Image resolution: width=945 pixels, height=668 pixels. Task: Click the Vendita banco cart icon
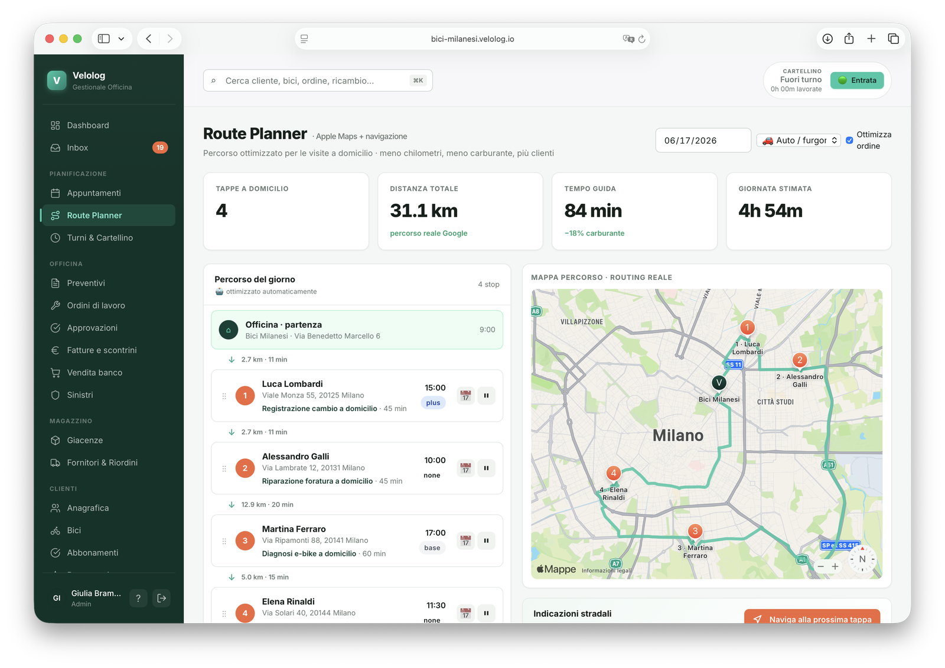(x=56, y=373)
